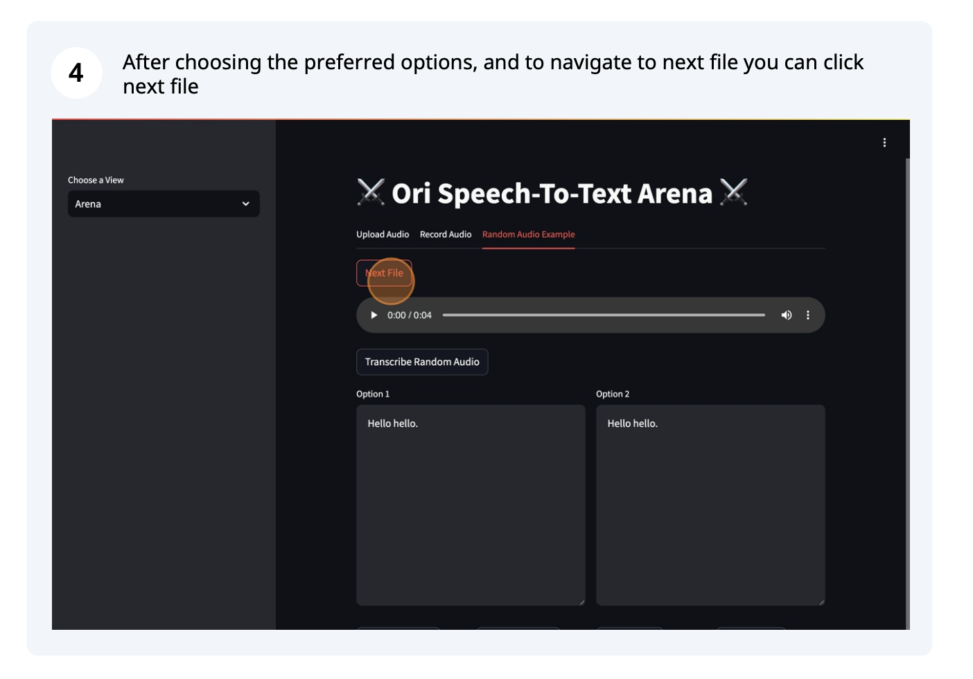973x679 pixels.
Task: Play the random audio clip
Action: (x=374, y=315)
